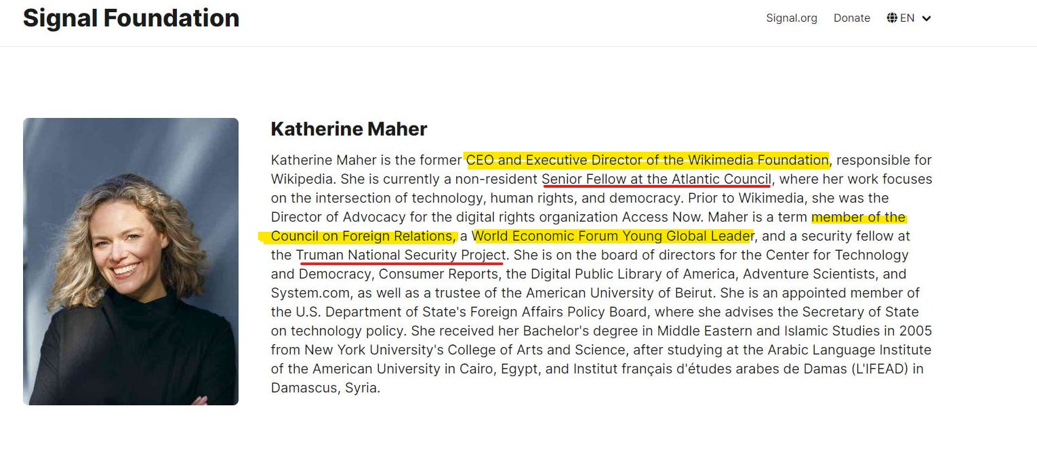This screenshot has width=1037, height=469.
Task: Click highlighted Council on Foreign Relations text
Action: [x=363, y=236]
